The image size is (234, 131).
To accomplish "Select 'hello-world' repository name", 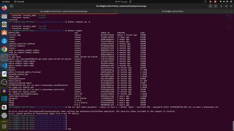I will coord(15,81).
